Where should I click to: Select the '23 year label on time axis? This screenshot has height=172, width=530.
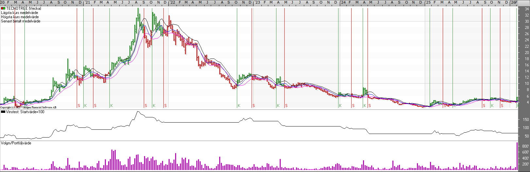pos(257,3)
